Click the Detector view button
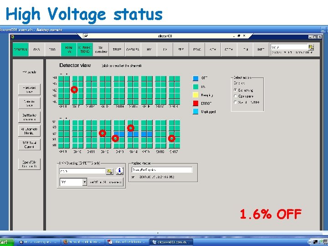 pyautogui.click(x=29, y=103)
